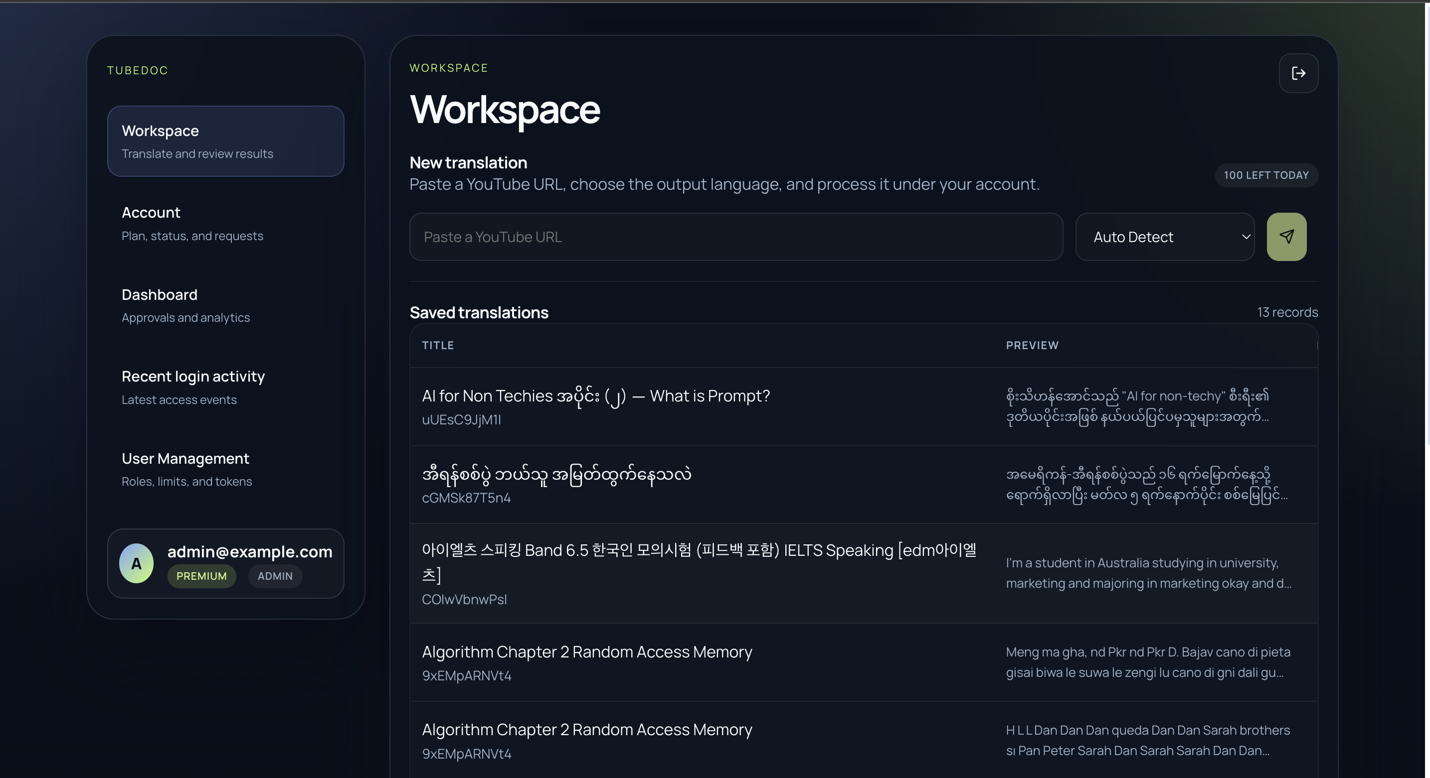
Task: Click the logout icon at top right
Action: pyautogui.click(x=1298, y=73)
